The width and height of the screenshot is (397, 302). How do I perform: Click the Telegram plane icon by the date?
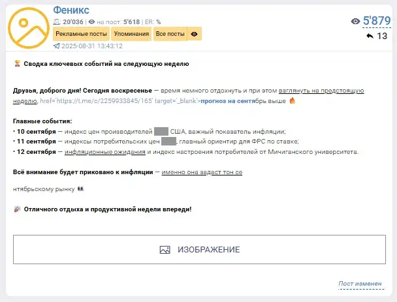point(56,46)
